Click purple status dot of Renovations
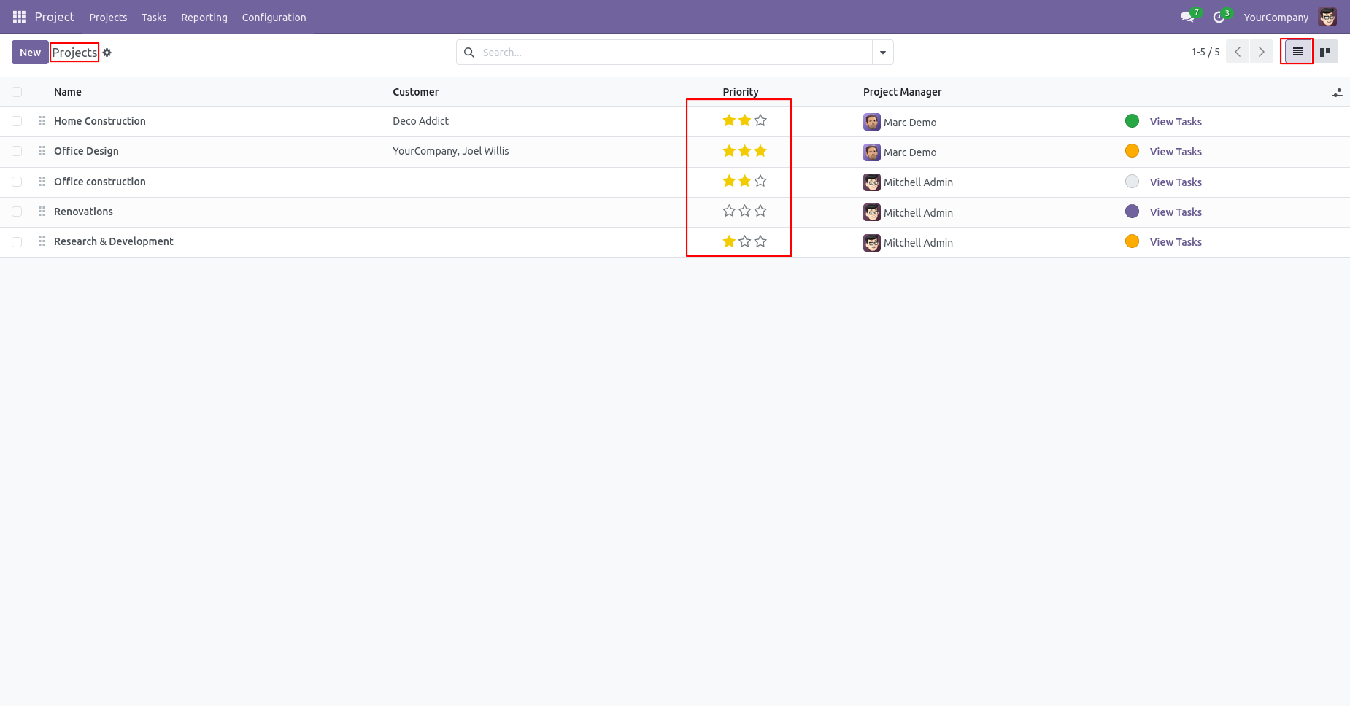This screenshot has height=706, width=1350. tap(1132, 212)
